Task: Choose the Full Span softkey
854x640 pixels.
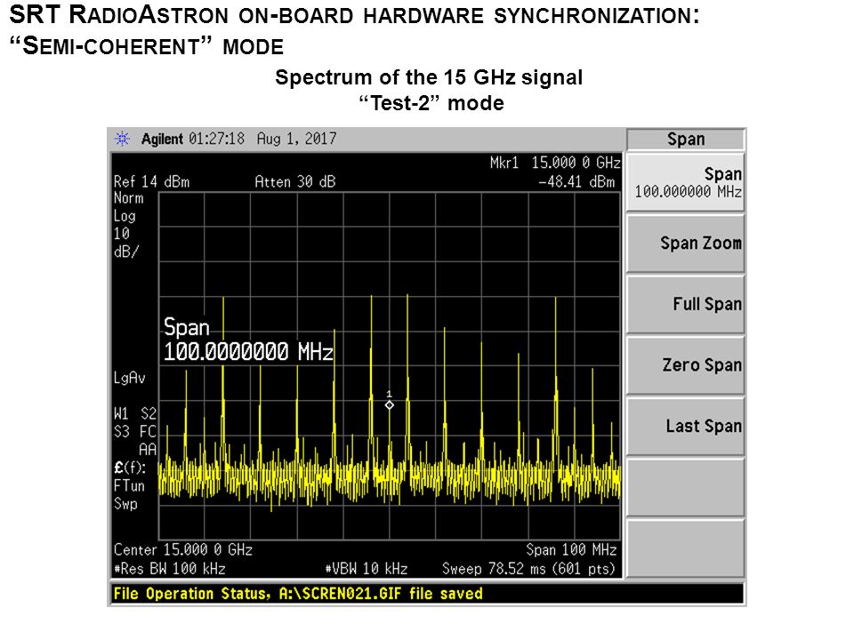Action: tap(685, 304)
